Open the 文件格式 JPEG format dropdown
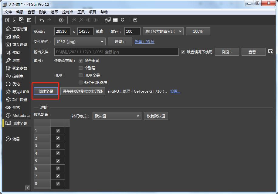 coord(80,41)
